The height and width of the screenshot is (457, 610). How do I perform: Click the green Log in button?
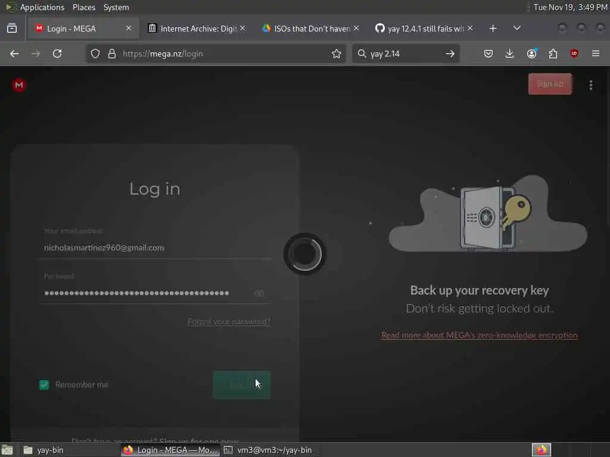click(x=242, y=385)
